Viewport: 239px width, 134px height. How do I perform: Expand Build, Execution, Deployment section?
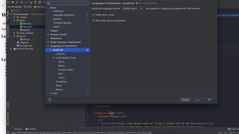click(48, 42)
